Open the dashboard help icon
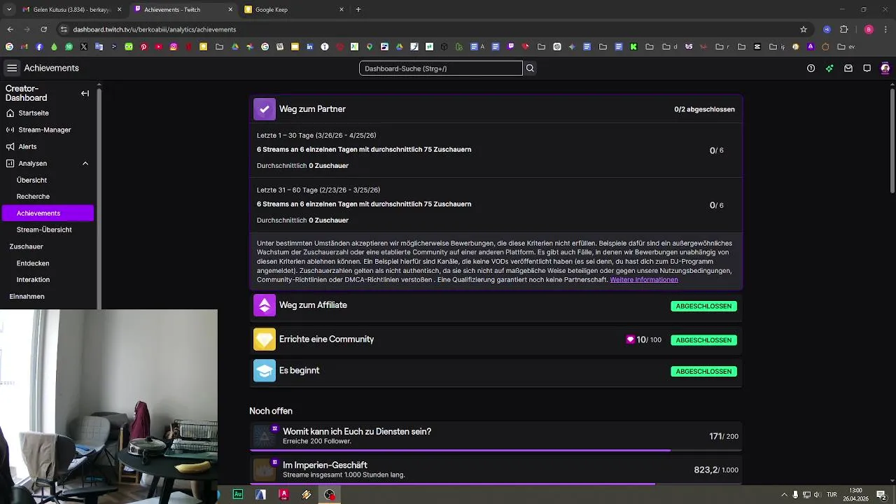 click(x=811, y=69)
